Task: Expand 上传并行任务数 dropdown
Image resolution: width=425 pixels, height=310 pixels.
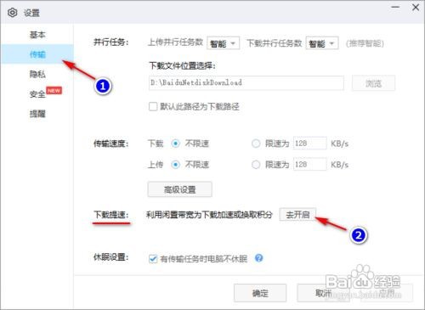Action: pyautogui.click(x=224, y=43)
